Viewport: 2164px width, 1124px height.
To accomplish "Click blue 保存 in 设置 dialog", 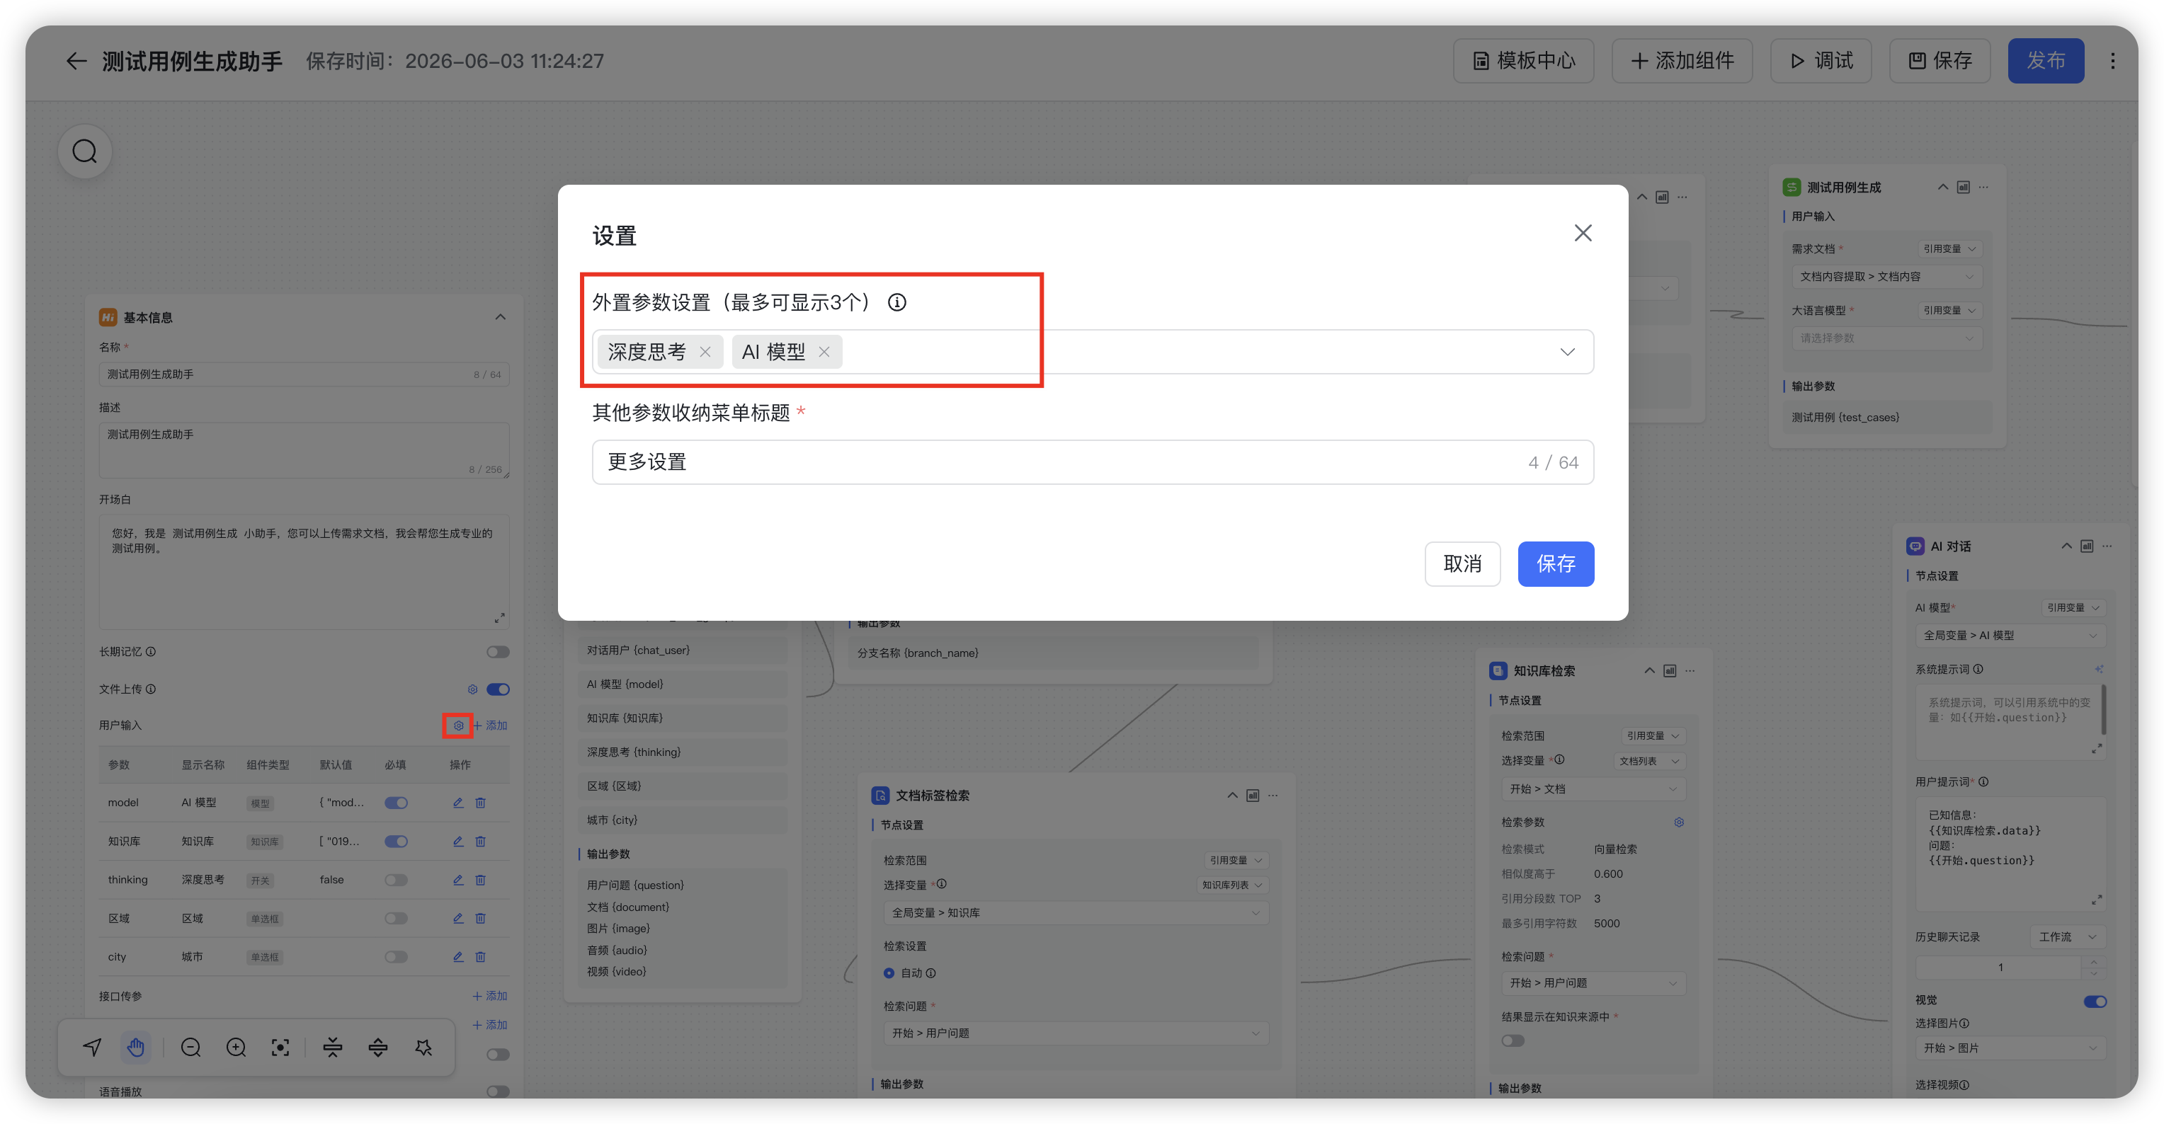I will click(x=1556, y=564).
